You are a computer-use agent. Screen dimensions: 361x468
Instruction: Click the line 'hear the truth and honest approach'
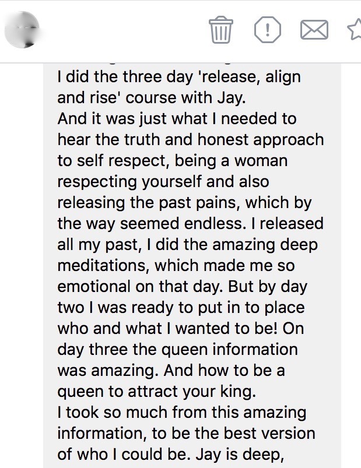(x=190, y=140)
